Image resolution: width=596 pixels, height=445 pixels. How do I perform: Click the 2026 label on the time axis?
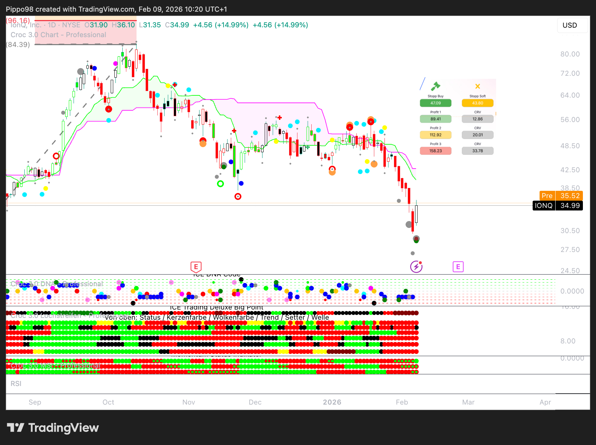coord(332,402)
